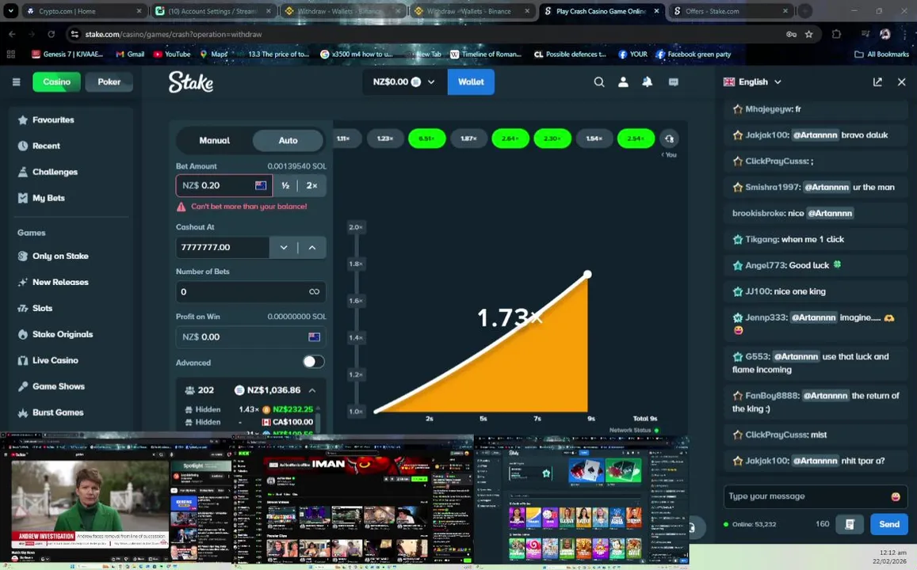
Task: Open the chat language dropdown English
Action: (x=753, y=82)
